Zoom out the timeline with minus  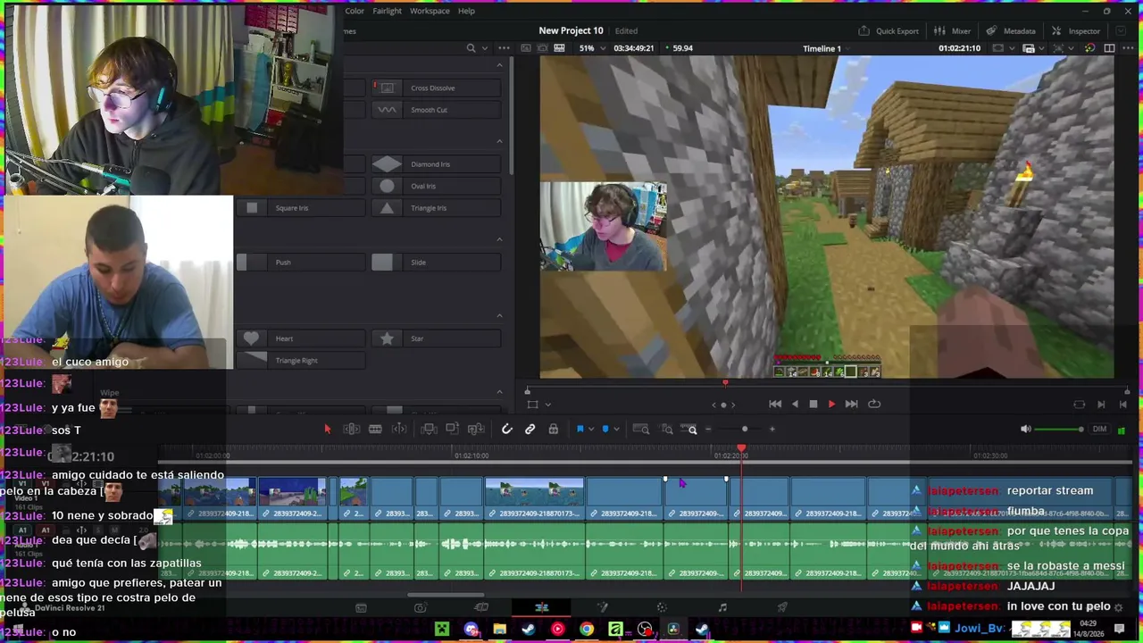(x=708, y=430)
